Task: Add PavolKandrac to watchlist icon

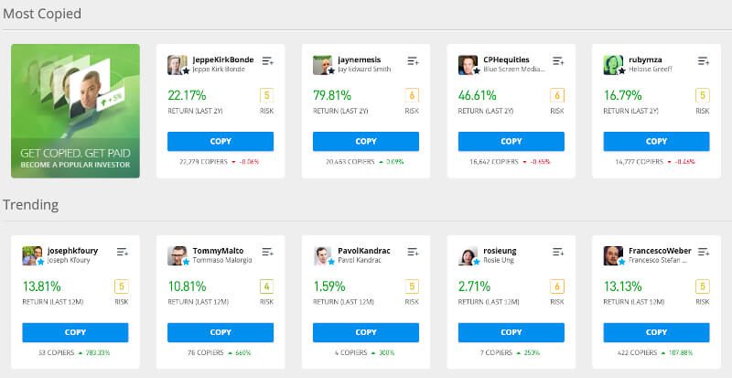Action: pyautogui.click(x=413, y=252)
